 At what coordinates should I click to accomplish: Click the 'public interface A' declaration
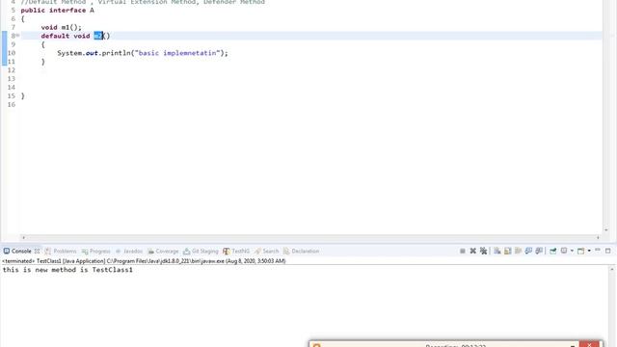click(58, 11)
